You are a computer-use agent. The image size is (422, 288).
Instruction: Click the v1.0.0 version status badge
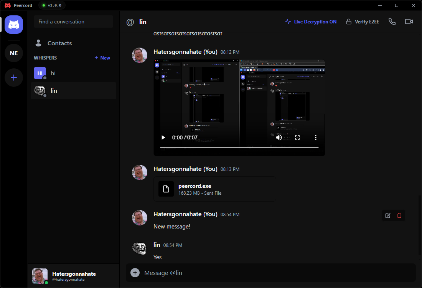coord(52,5)
